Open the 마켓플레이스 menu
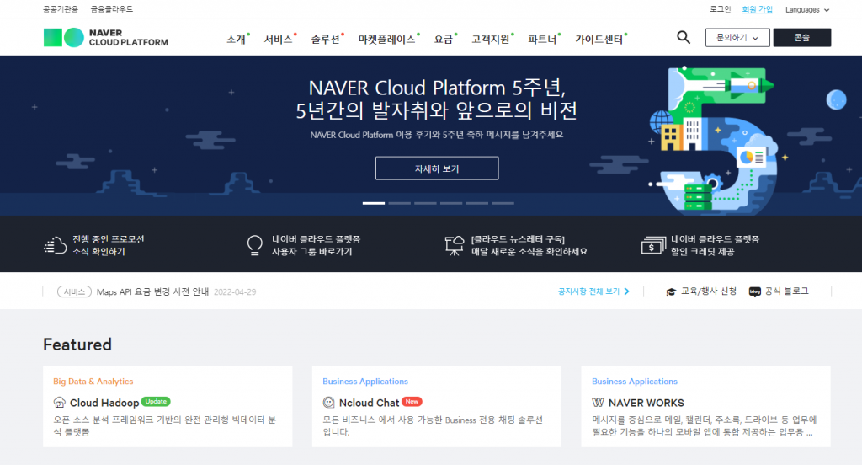Viewport: 862px width, 465px height. [x=387, y=39]
